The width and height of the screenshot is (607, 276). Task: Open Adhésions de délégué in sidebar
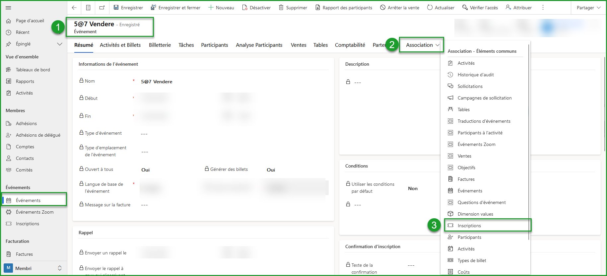[38, 135]
